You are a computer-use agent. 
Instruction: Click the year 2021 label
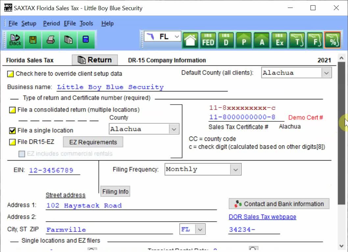[324, 61]
